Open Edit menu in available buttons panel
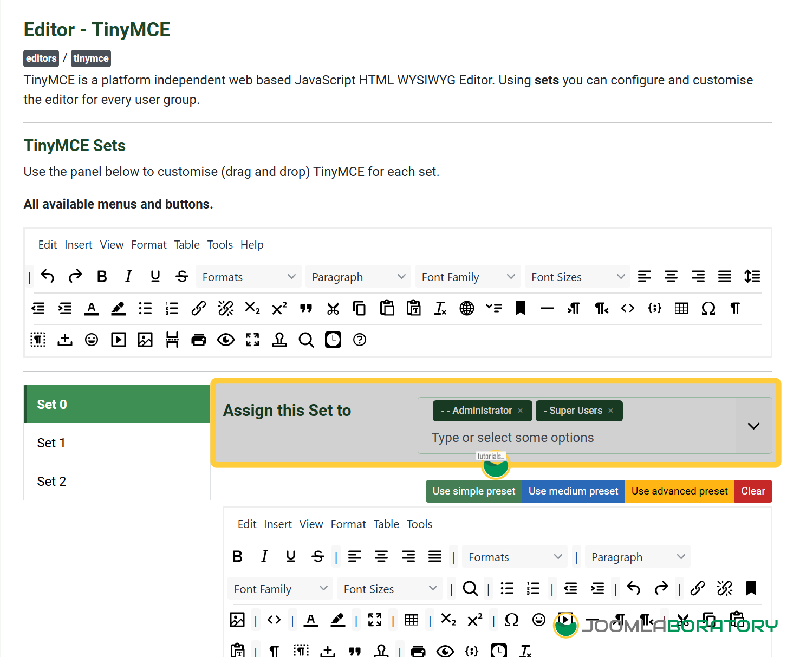Screen dimensions: 793x657 [x=48, y=245]
